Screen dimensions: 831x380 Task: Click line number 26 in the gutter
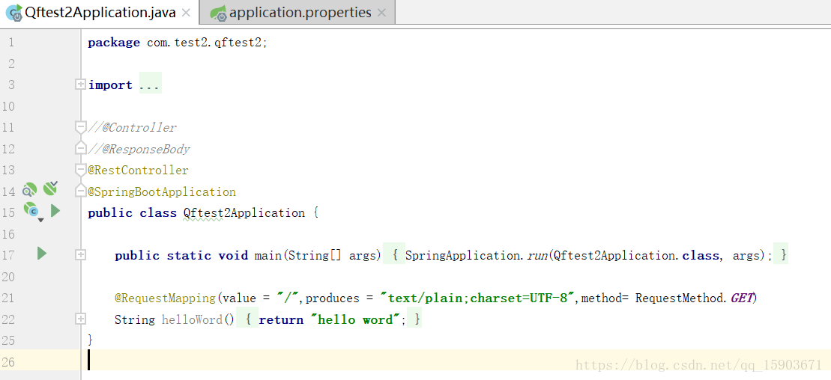point(8,362)
